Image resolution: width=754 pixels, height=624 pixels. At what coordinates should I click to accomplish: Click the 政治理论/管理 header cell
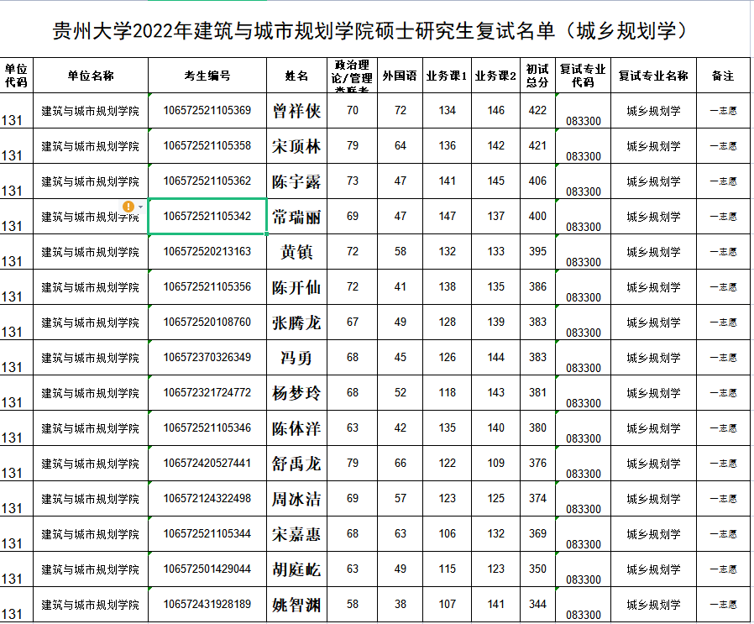point(353,76)
